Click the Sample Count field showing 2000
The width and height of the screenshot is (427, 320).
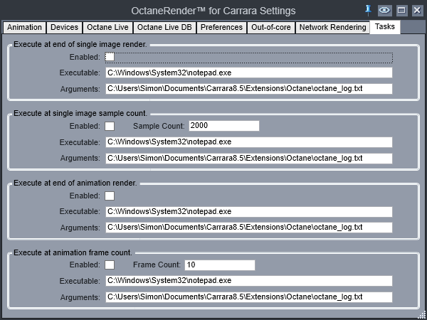tap(224, 126)
